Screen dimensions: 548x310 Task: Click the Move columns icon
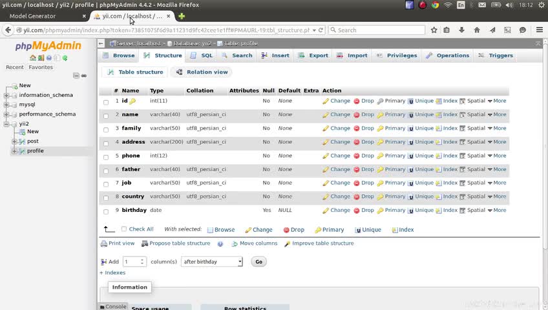tap(235, 243)
